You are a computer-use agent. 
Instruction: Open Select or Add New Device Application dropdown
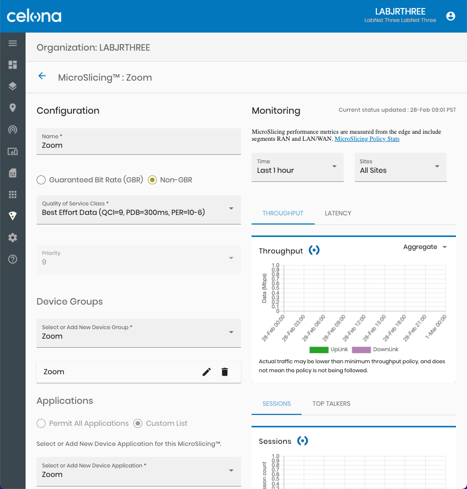click(139, 471)
